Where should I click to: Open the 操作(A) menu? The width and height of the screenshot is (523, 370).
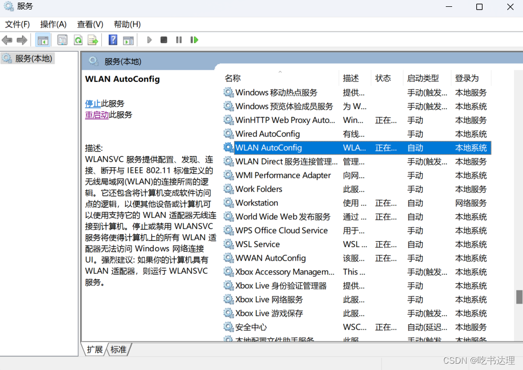click(54, 24)
